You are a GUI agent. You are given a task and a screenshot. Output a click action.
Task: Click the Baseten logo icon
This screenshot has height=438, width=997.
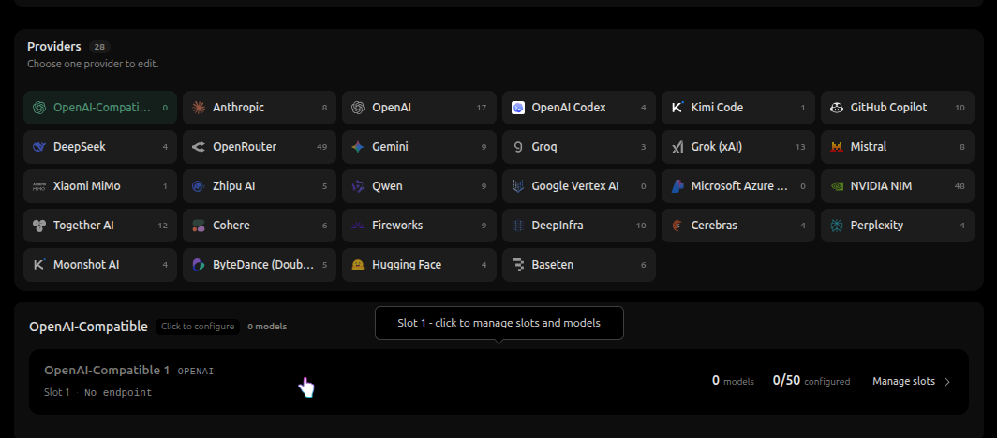coord(517,265)
